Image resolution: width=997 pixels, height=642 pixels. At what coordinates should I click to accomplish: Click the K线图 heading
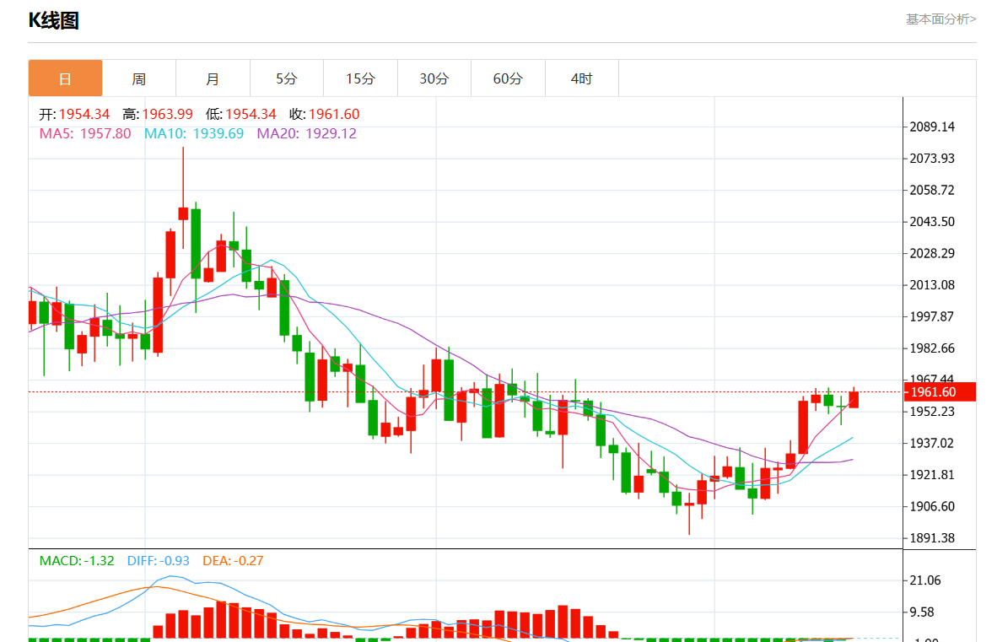pos(53,20)
